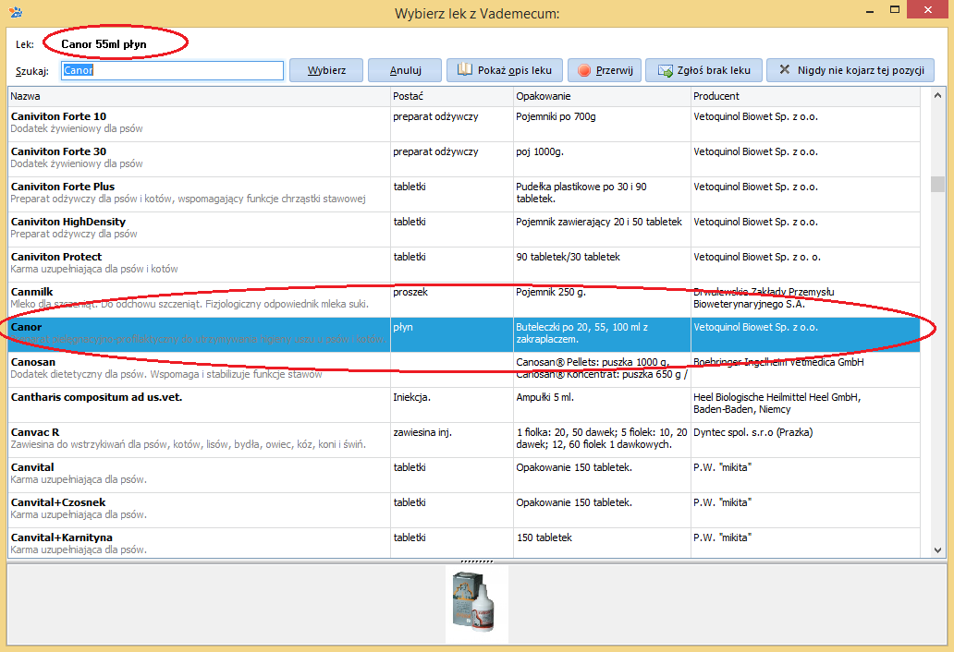Viewport: 954px width, 652px height.
Task: Cancel with the Anuluj button
Action: pyautogui.click(x=405, y=70)
